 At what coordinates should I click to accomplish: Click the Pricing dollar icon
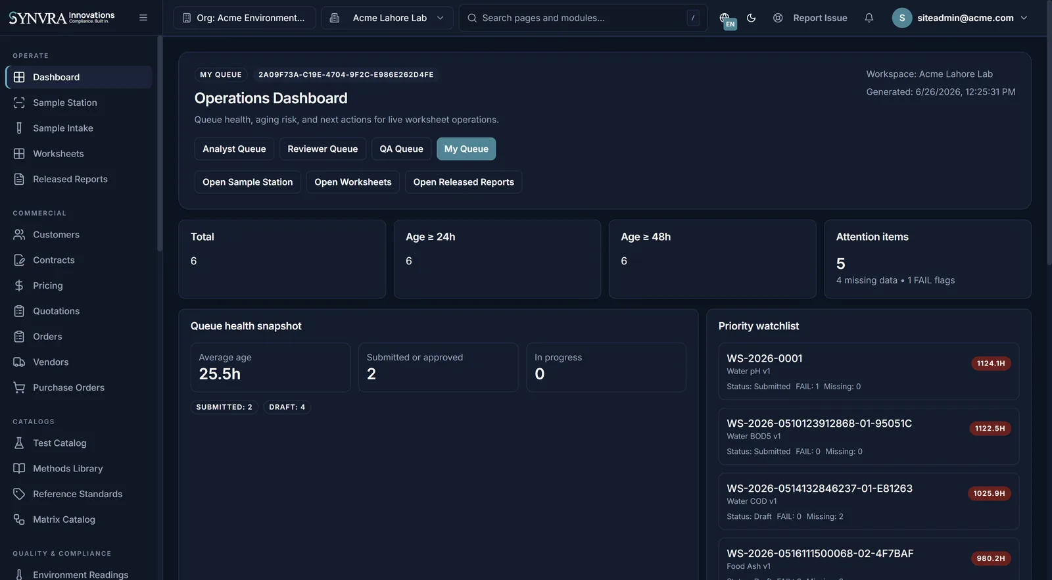19,285
